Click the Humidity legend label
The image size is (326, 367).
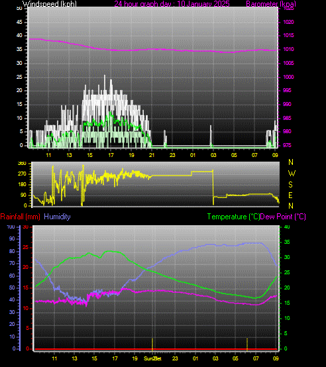(57, 217)
